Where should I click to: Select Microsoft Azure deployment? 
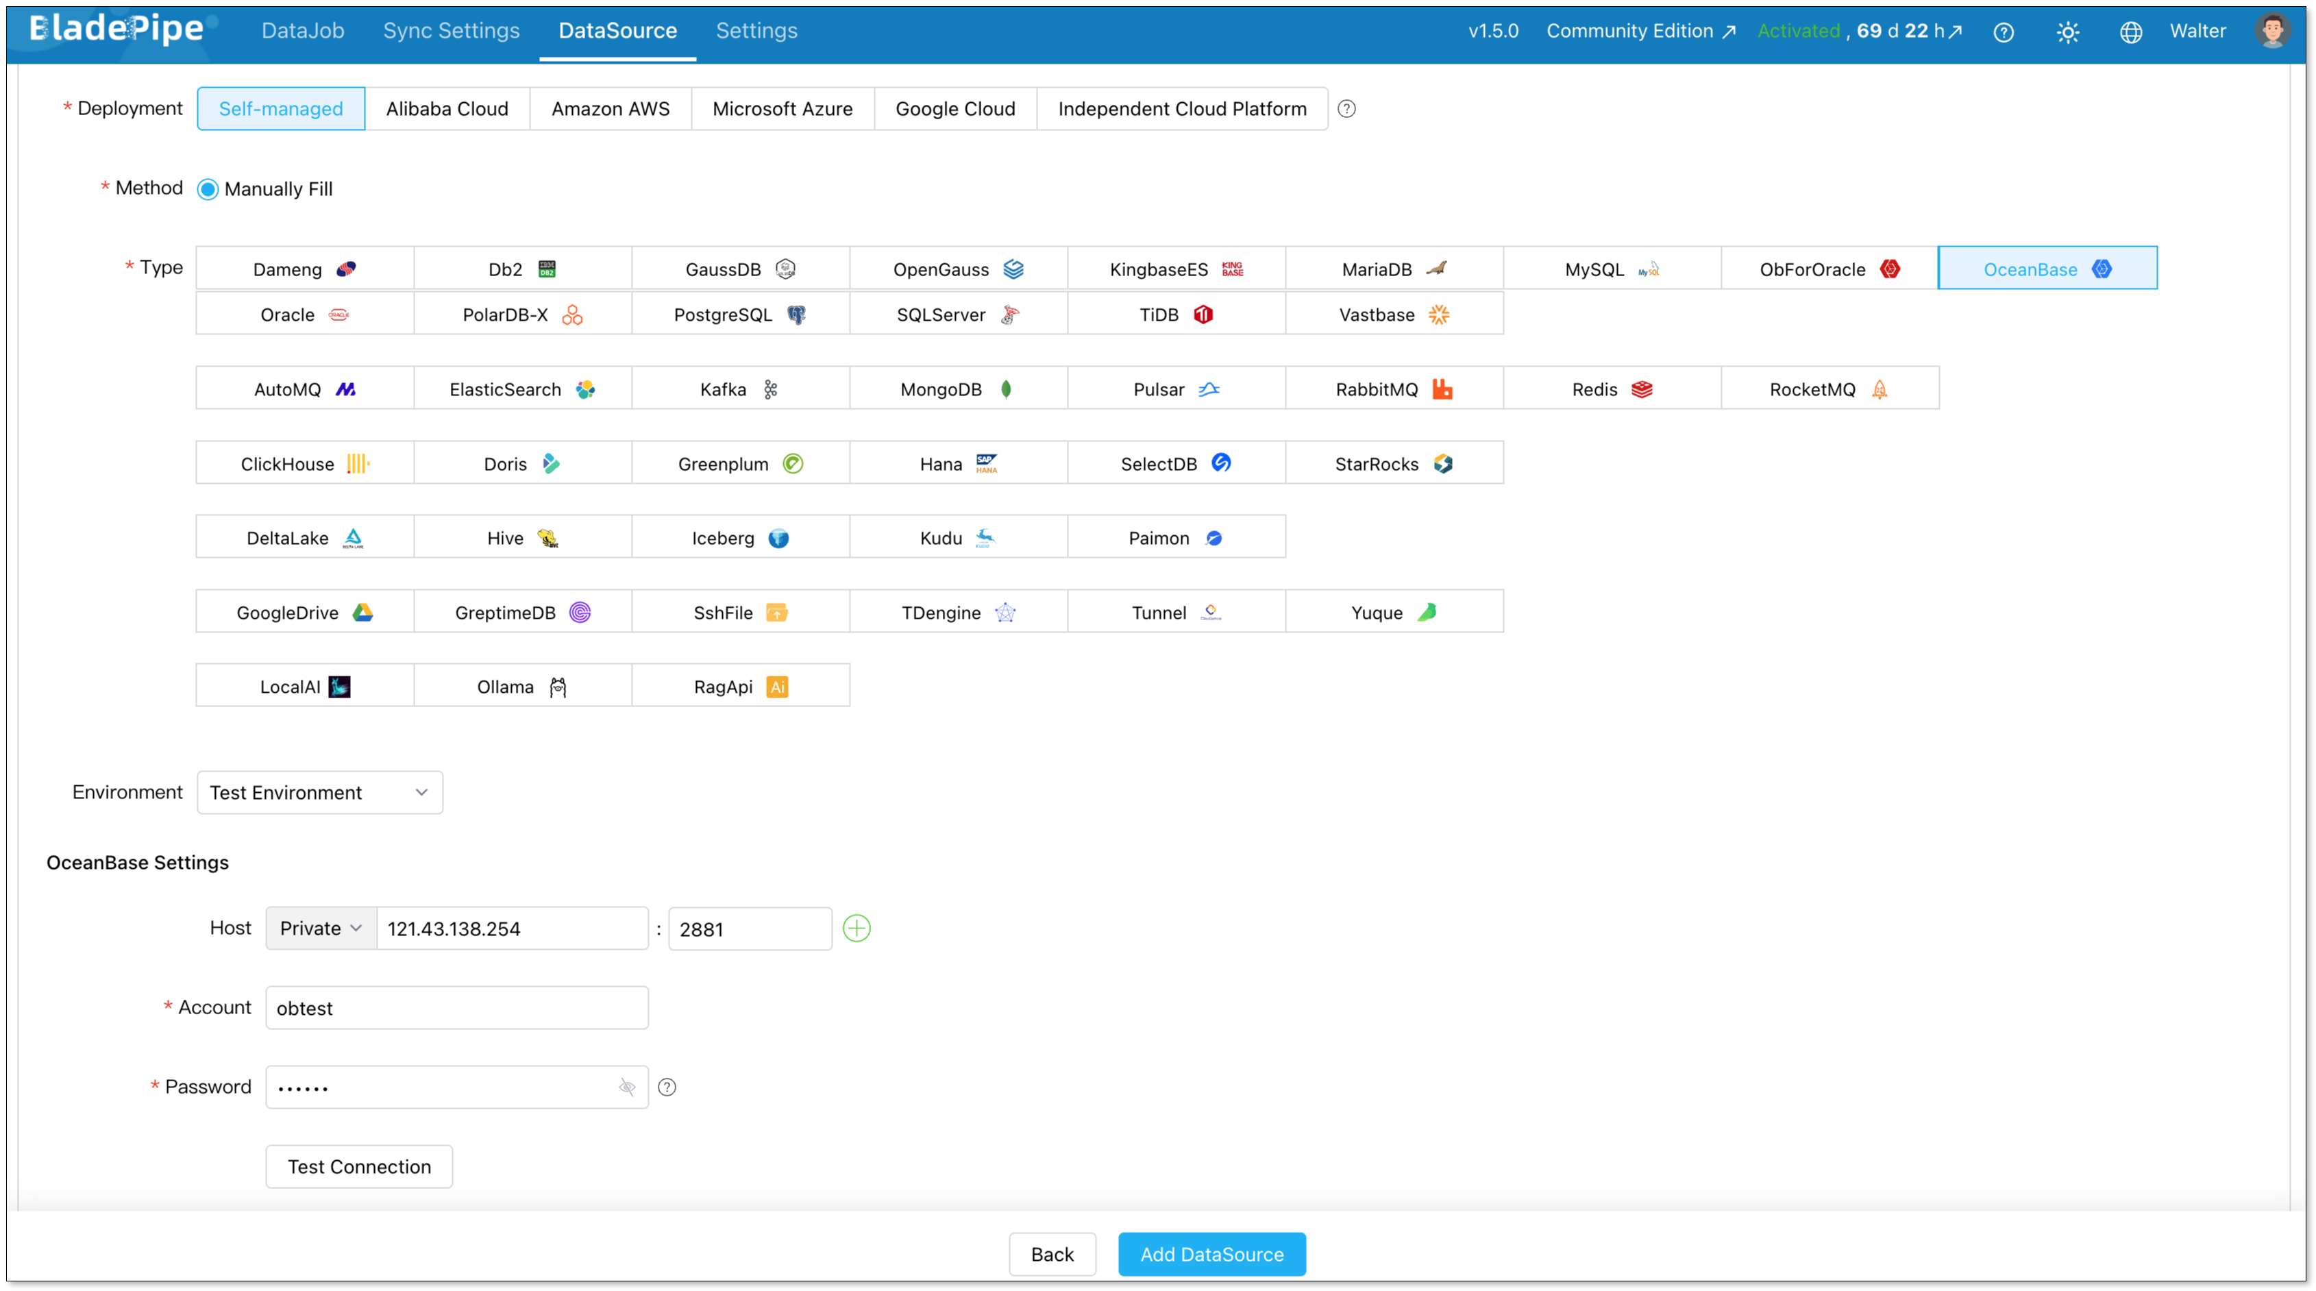783,109
